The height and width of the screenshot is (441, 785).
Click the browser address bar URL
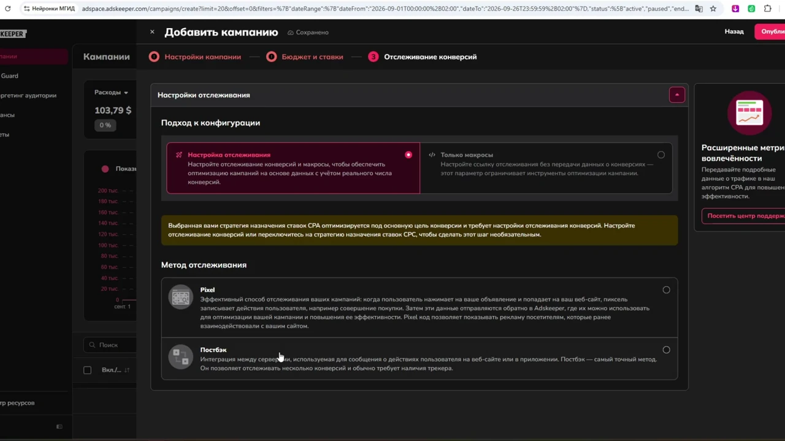click(x=385, y=9)
